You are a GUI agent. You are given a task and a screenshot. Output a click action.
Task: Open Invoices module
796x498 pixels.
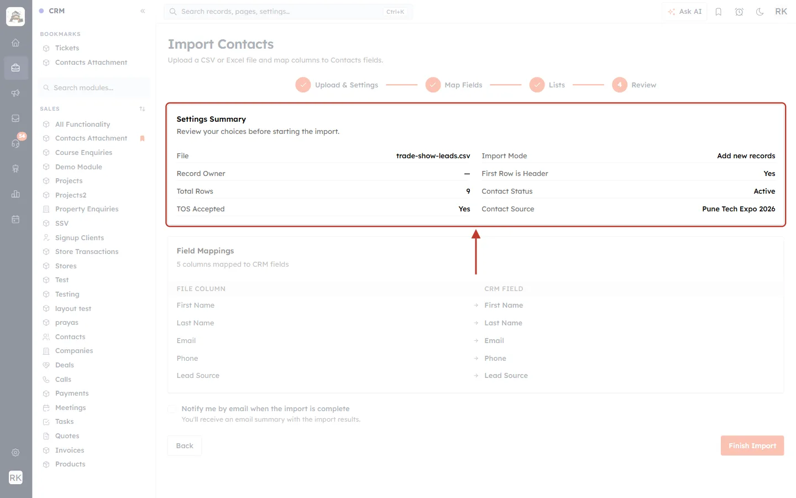tap(70, 450)
